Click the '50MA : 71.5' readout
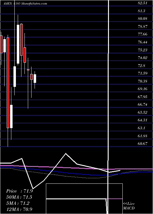 19,197
